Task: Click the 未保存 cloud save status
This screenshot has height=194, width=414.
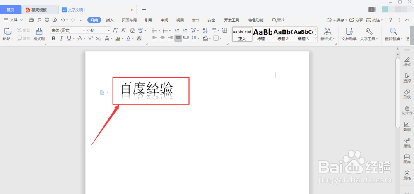Action: 337,20
